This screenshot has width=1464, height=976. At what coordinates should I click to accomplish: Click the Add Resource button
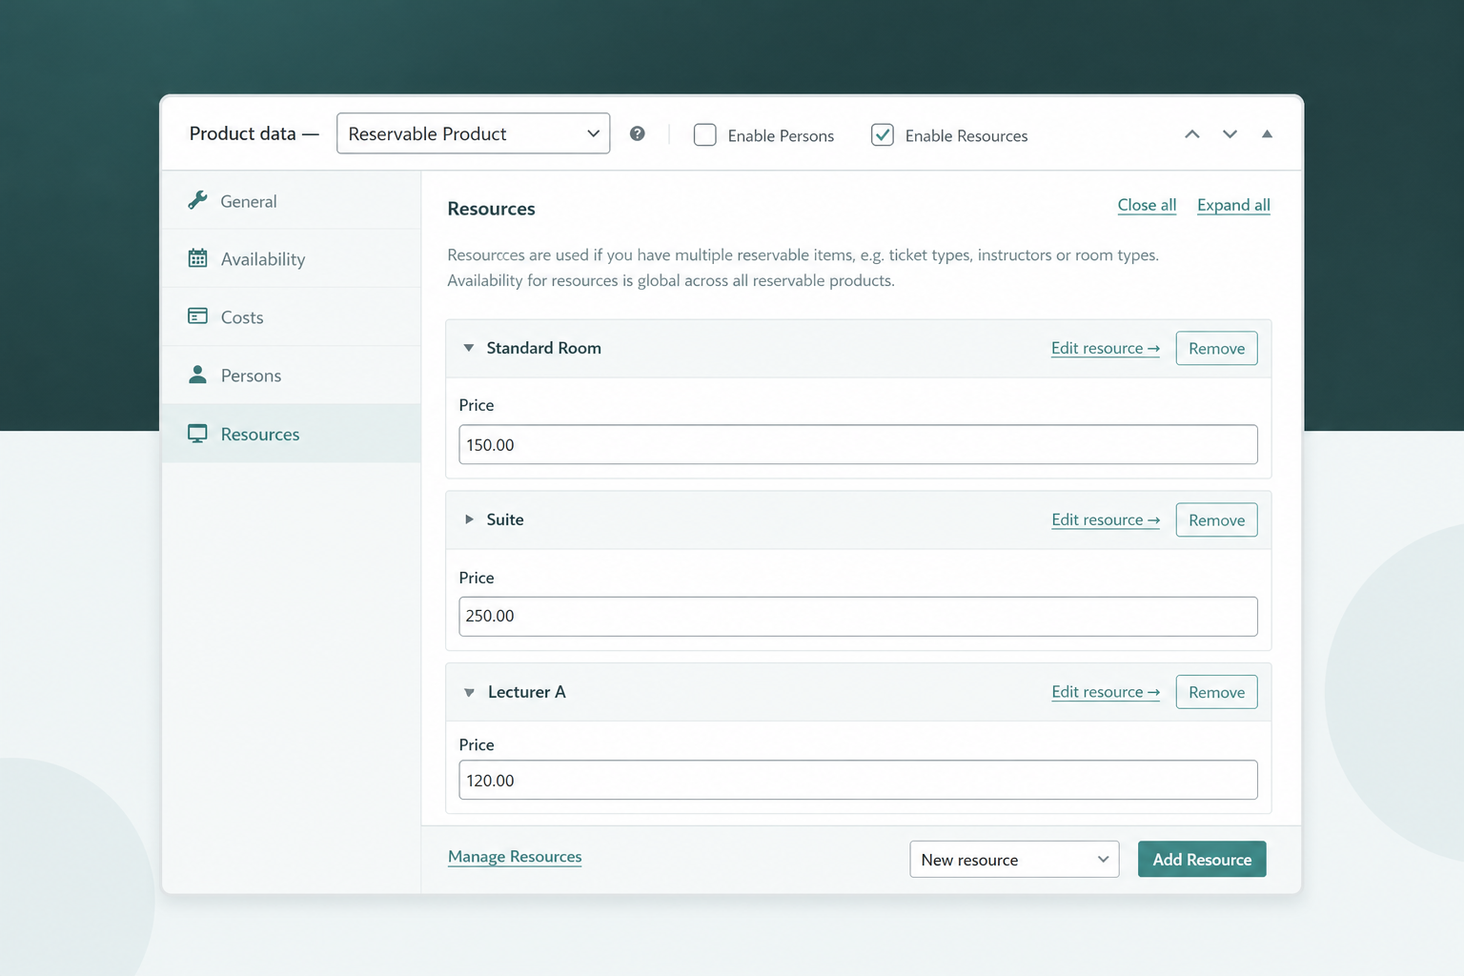click(1202, 859)
